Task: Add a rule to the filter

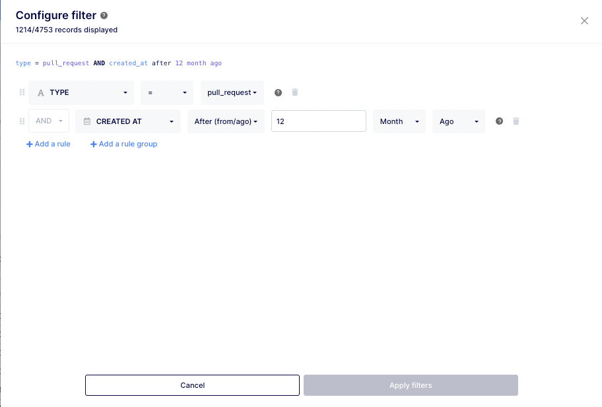Action: (x=48, y=144)
